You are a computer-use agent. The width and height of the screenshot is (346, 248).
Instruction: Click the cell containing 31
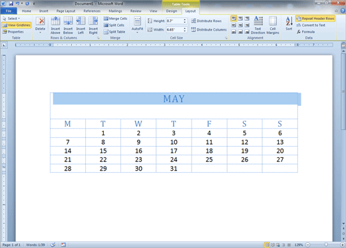pyautogui.click(x=174, y=168)
